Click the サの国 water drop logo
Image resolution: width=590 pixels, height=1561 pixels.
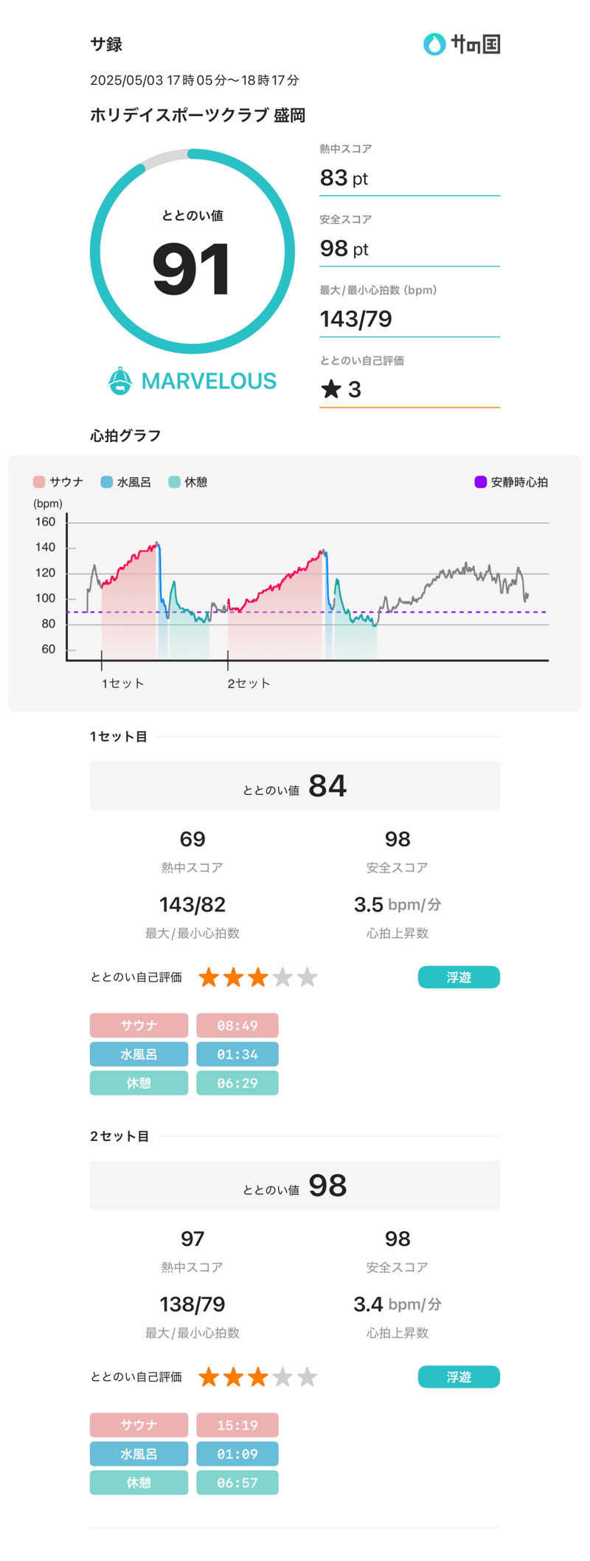point(434,44)
